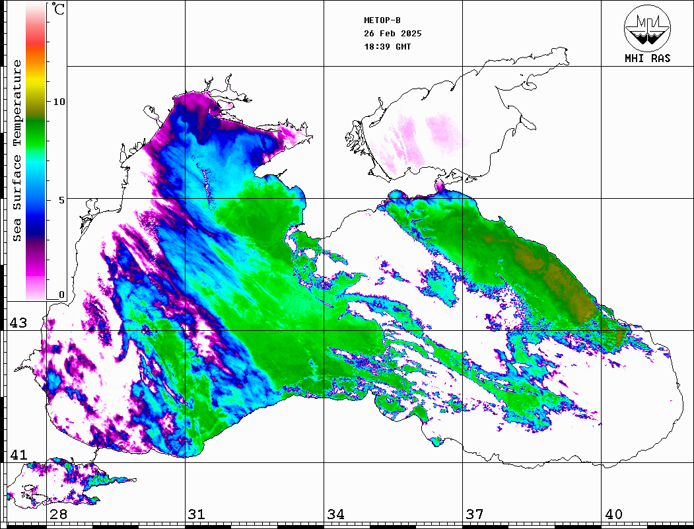Click the °C unit label
Viewport: 694px width, 529px height.
(x=58, y=9)
